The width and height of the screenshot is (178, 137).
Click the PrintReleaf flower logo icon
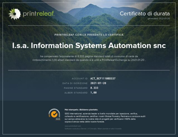pyautogui.click(x=14, y=14)
